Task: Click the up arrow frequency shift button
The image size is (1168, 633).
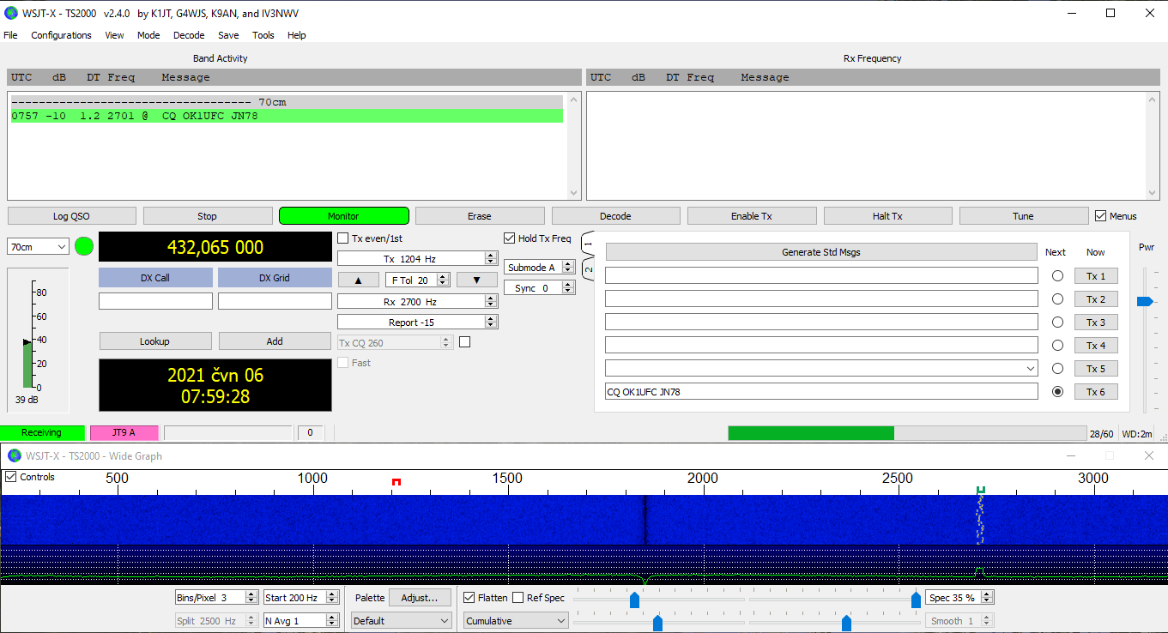Action: (359, 280)
